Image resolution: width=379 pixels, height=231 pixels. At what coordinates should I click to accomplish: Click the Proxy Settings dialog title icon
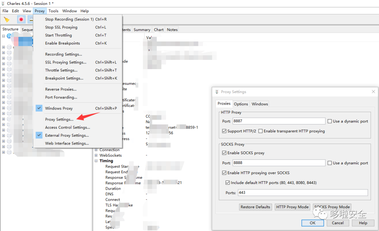tap(217, 92)
